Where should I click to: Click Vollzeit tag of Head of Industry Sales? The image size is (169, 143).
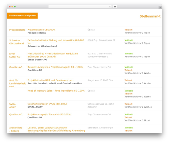click(128, 91)
